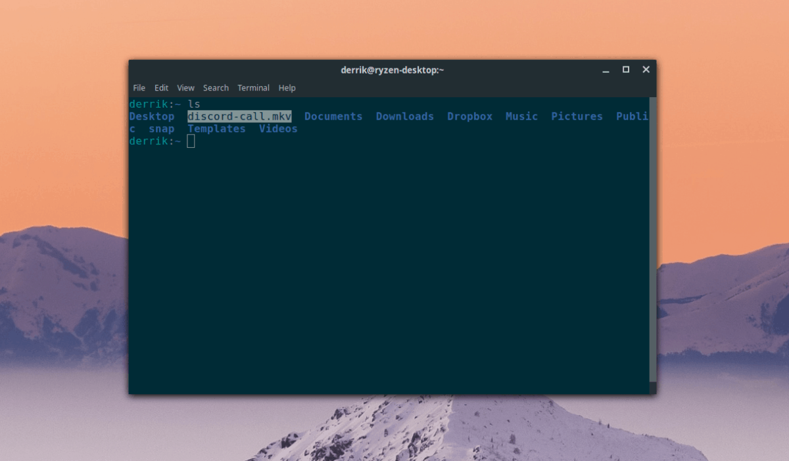The image size is (789, 461).
Task: Click the Dropbox folder name
Action: point(469,116)
